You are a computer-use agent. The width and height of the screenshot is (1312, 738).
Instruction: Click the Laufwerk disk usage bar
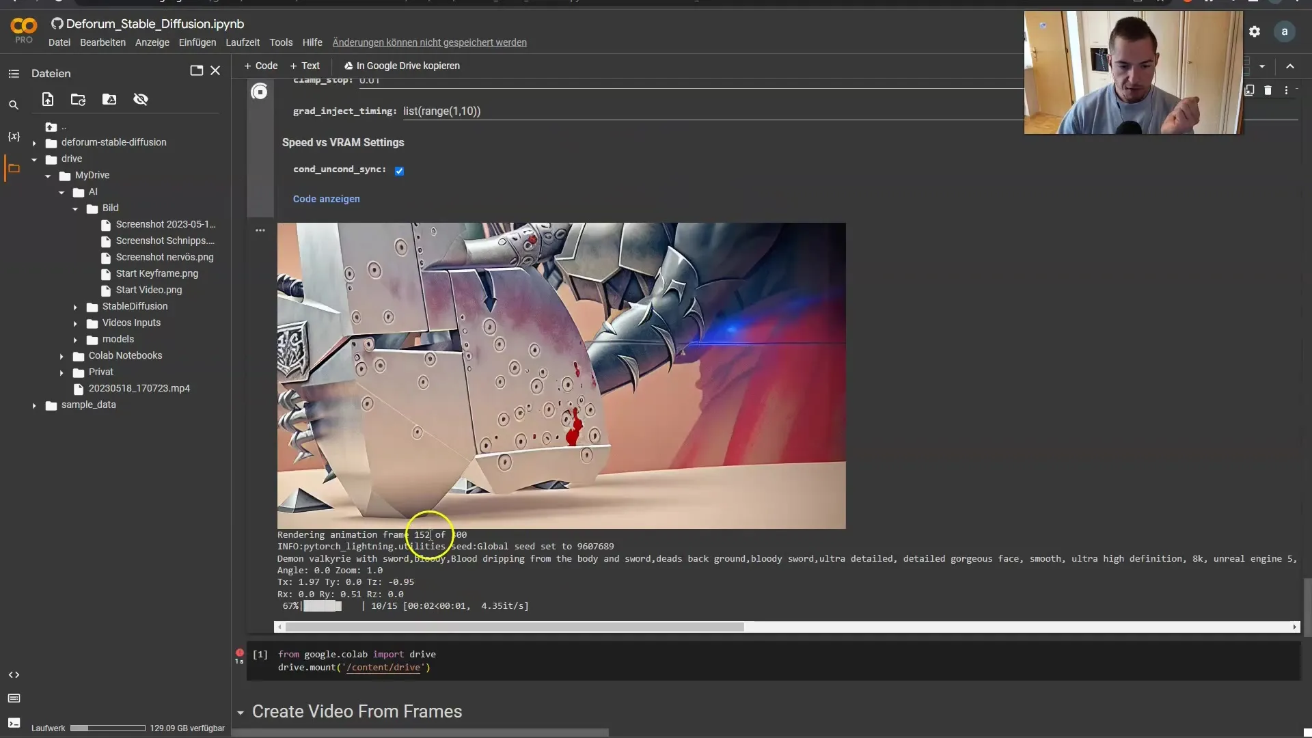point(108,728)
